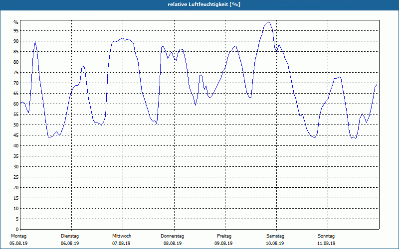Select the date '11.08.19'

click(326, 244)
